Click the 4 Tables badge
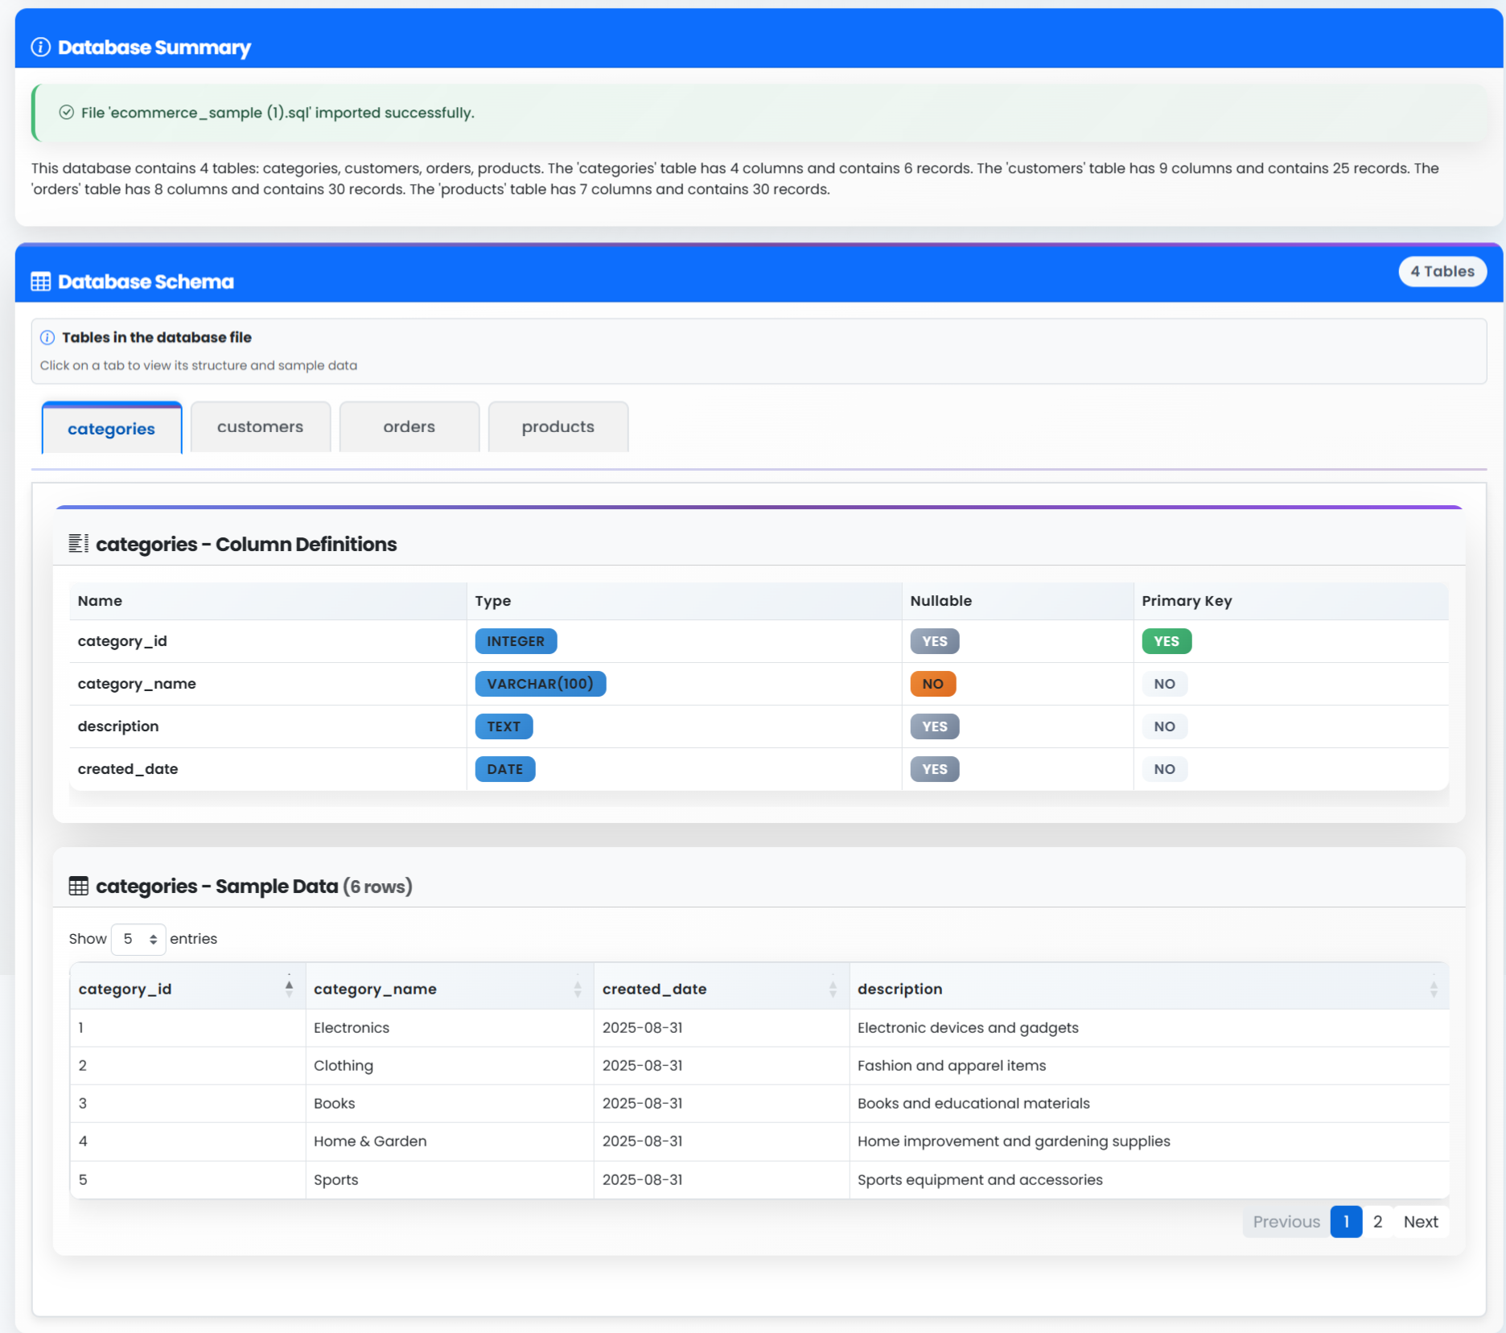Viewport: 1506px width, 1333px height. [x=1442, y=271]
